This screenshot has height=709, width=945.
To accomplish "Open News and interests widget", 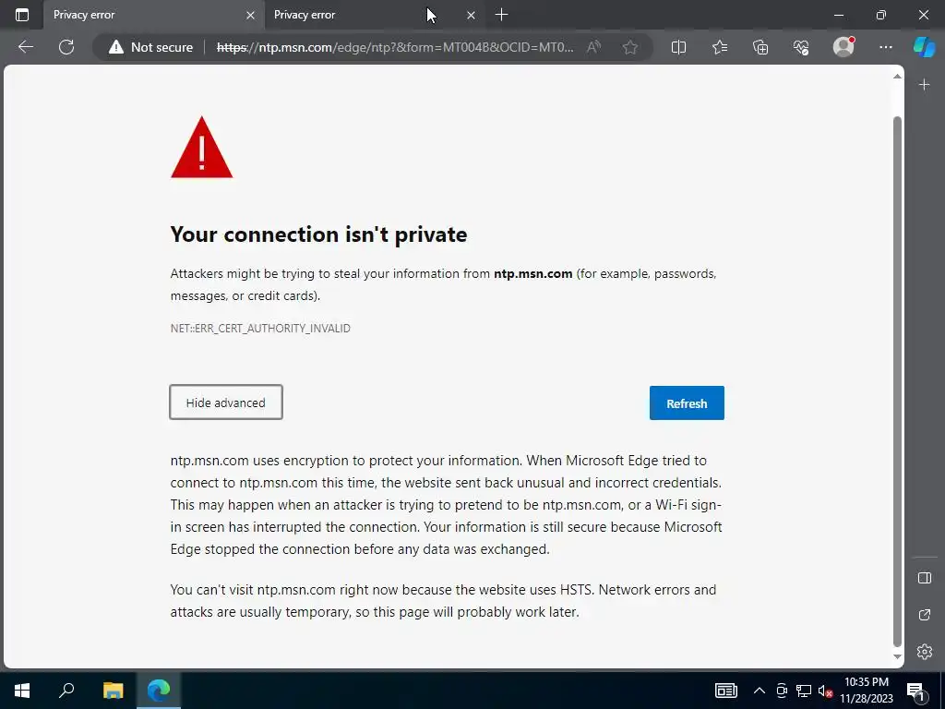I will tap(725, 691).
